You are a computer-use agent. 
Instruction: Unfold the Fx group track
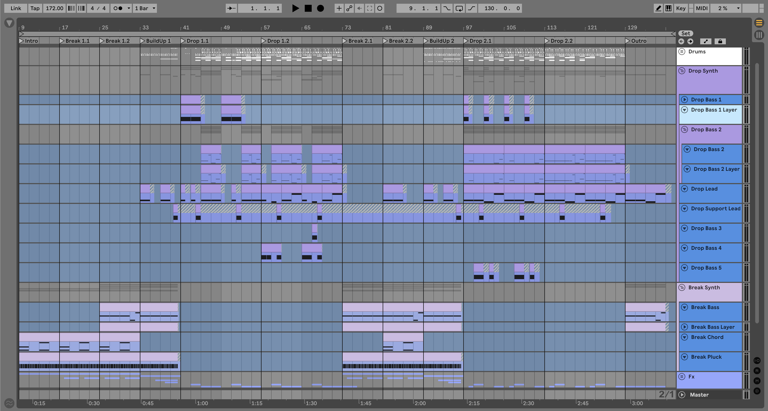click(x=682, y=377)
